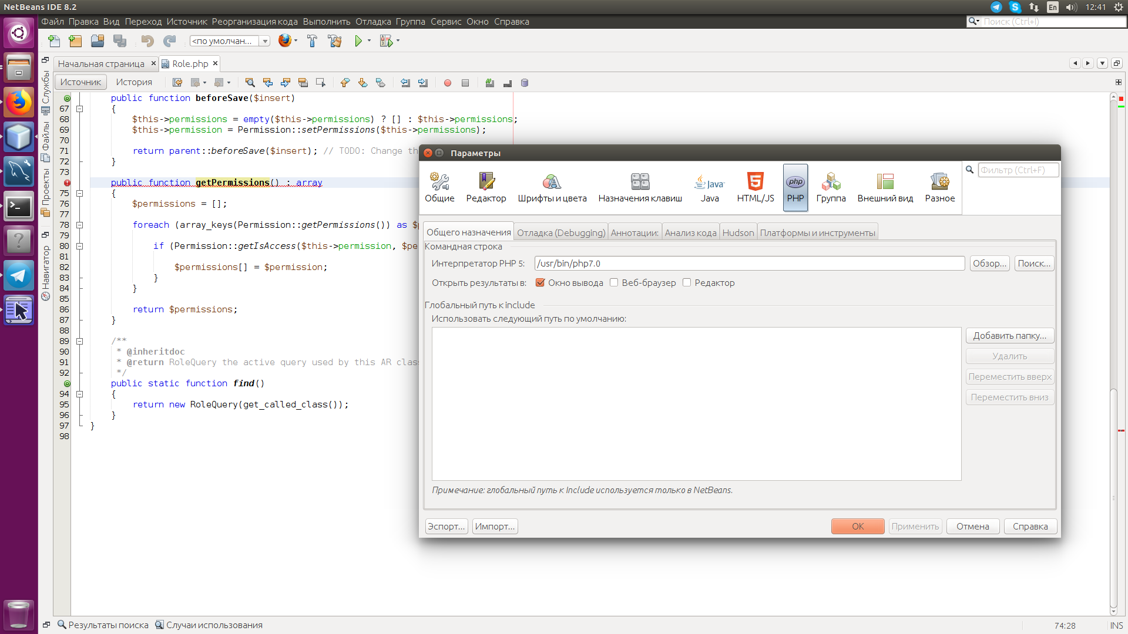Open the Редактор options category

pos(486,188)
